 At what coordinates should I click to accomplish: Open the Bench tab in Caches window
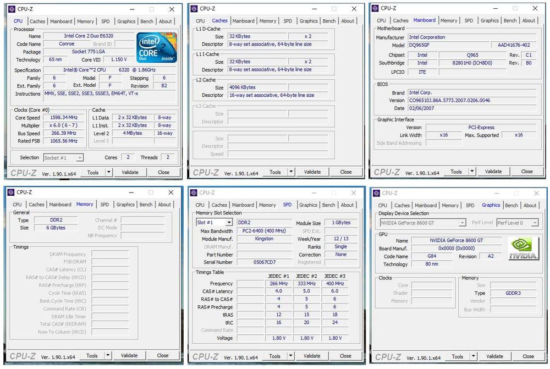(329, 21)
